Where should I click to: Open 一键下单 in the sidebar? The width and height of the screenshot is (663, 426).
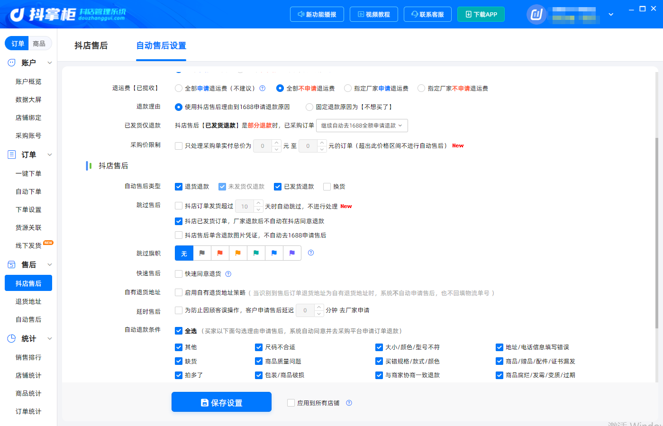[x=28, y=173]
